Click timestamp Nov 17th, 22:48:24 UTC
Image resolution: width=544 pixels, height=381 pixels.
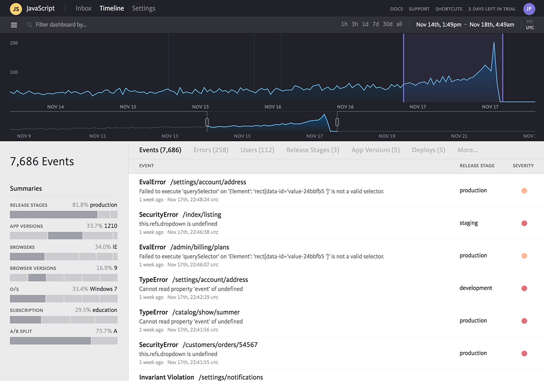(x=193, y=200)
